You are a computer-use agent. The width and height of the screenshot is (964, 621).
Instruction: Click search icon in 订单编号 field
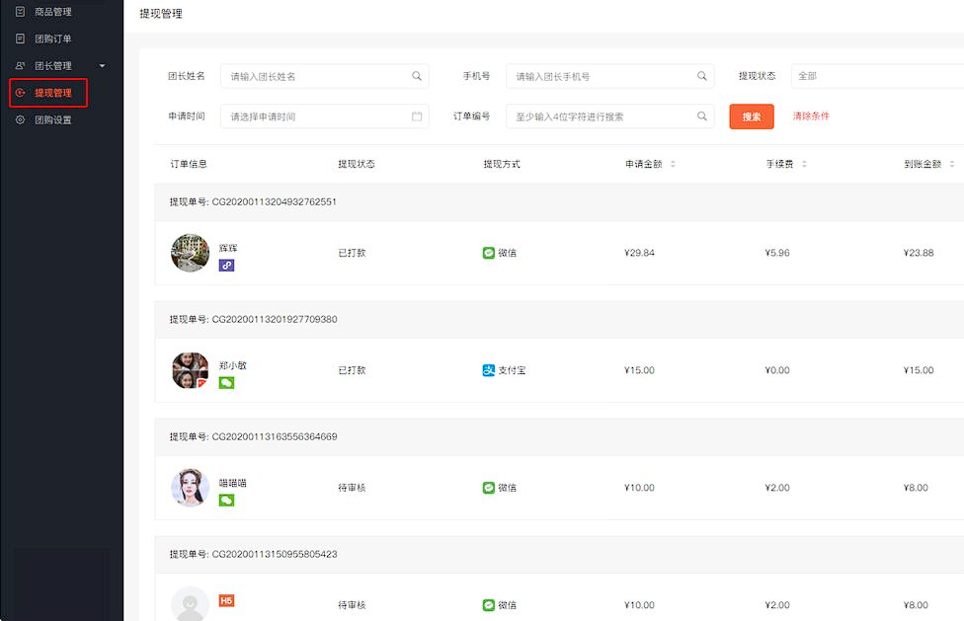702,116
